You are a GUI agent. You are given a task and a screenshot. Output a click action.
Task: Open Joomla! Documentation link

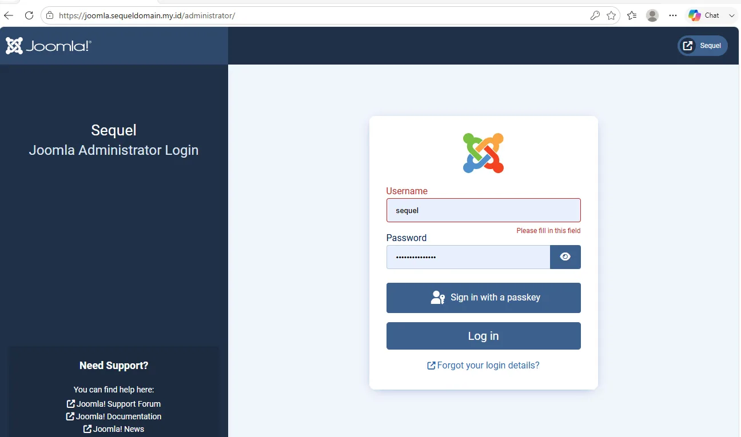tap(114, 416)
